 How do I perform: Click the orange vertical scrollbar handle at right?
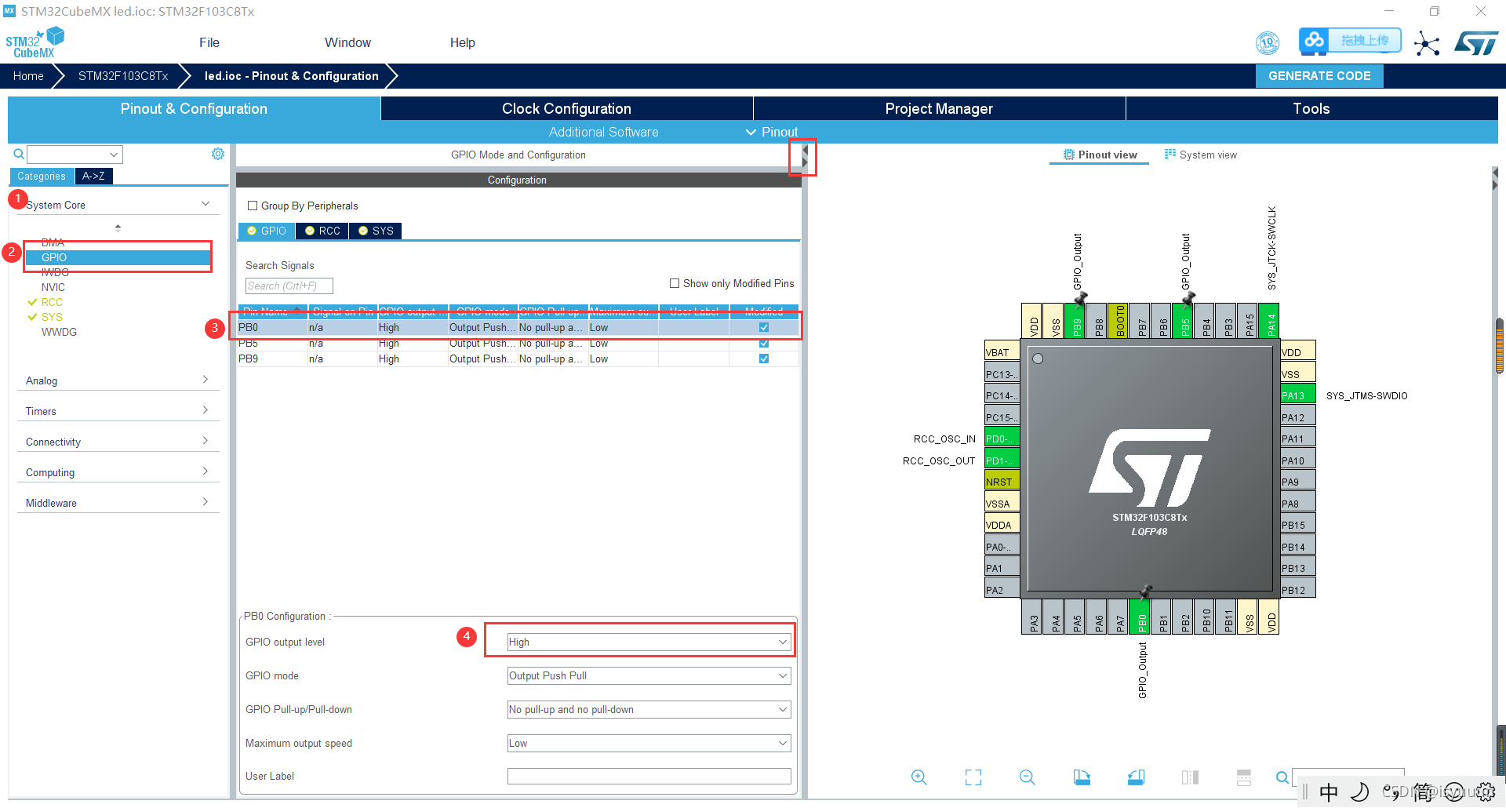point(1500,346)
